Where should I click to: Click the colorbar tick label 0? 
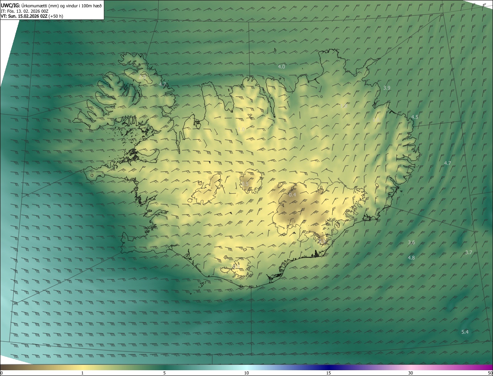tap(2, 373)
